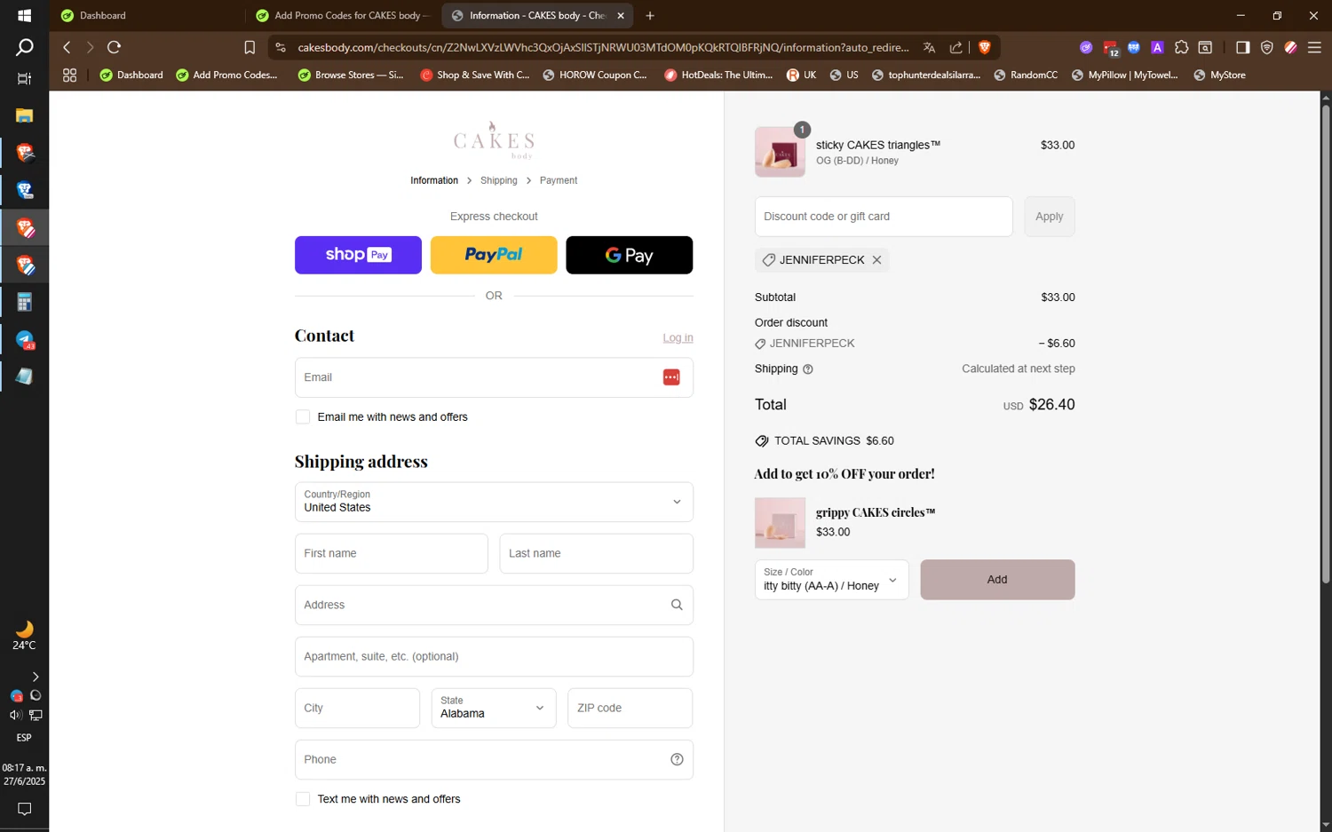1332x832 pixels.
Task: Open the bookmarks apps grid icon
Action: pos(69,75)
